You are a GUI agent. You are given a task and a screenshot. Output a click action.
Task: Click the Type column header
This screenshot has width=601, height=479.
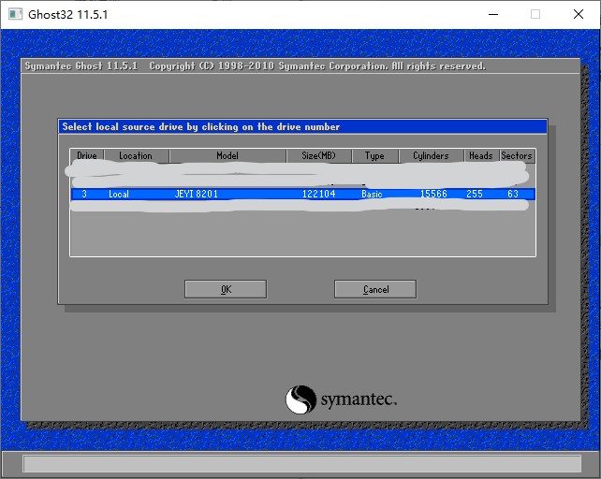(374, 155)
